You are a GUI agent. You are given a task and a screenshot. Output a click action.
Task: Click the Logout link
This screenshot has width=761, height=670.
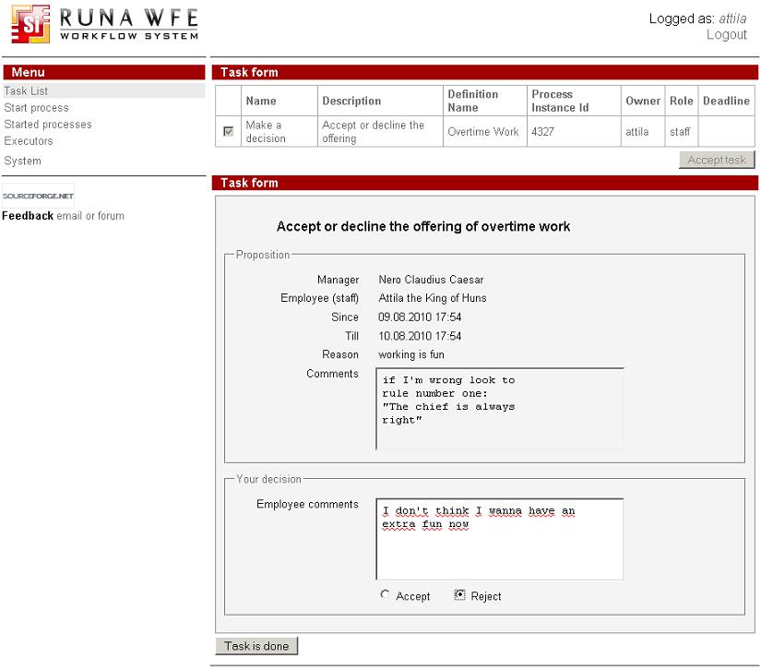click(727, 34)
